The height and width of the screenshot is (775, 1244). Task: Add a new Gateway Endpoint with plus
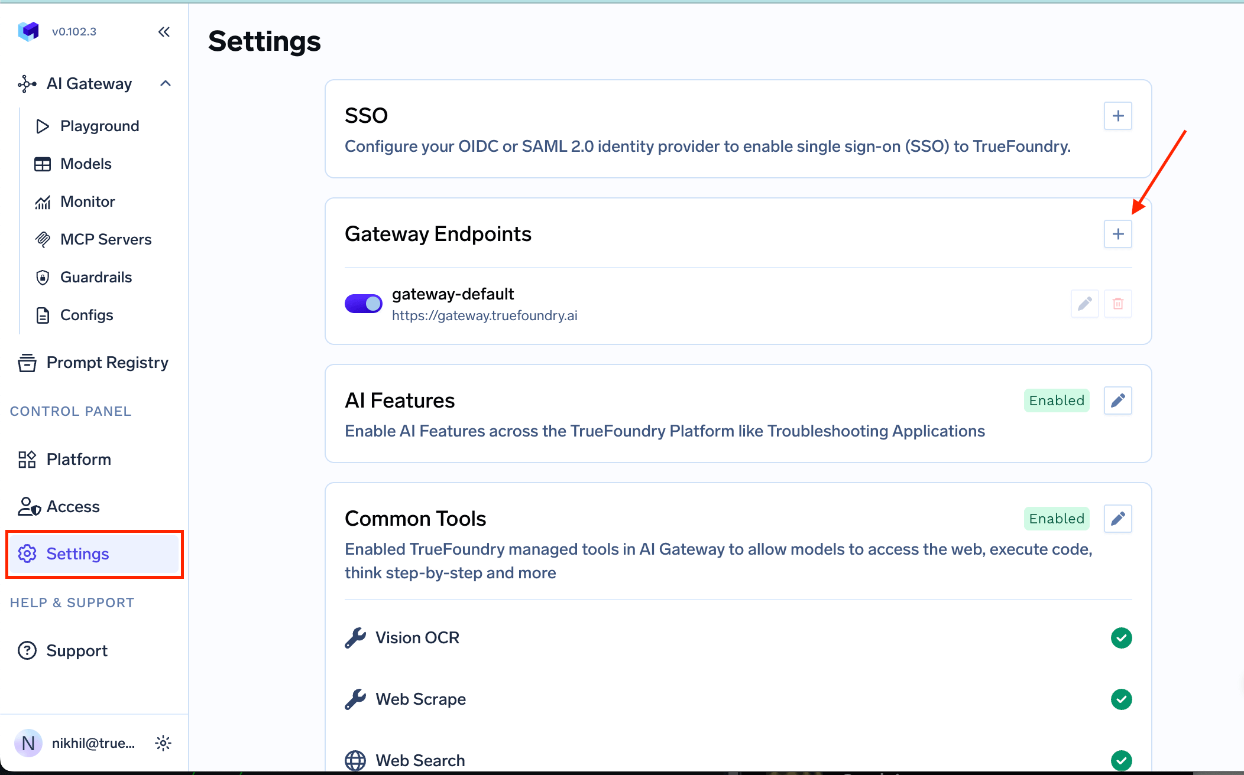pos(1117,234)
